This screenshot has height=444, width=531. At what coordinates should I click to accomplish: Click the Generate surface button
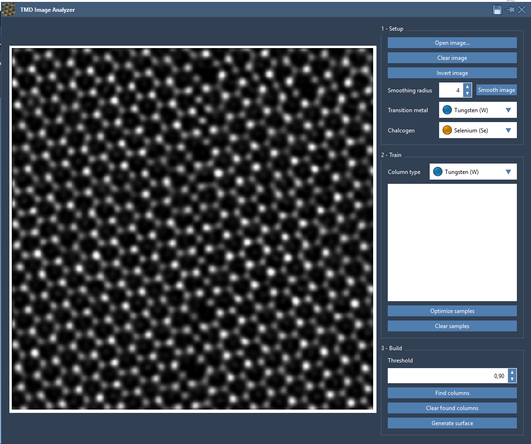click(x=452, y=423)
